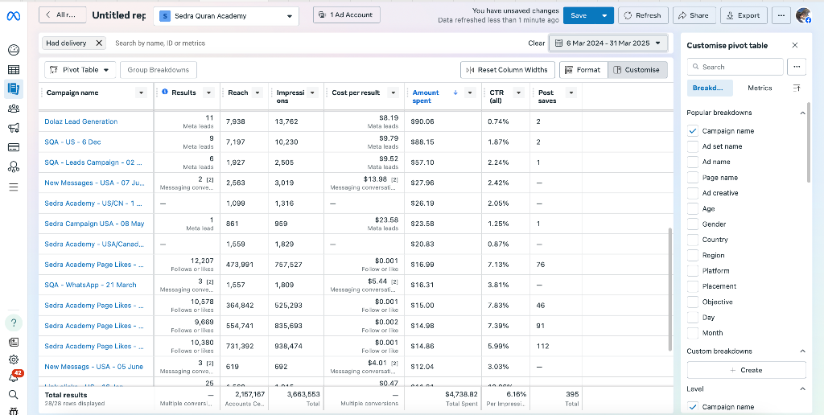
Task: Enable the Platform breakdown checkbox
Action: coord(693,270)
